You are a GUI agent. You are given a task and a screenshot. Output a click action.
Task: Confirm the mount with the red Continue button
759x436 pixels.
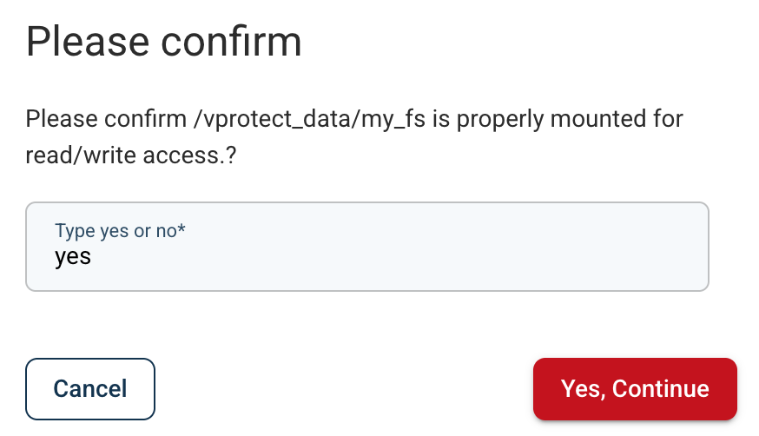click(635, 388)
